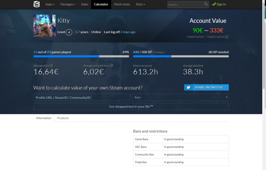This screenshot has width=266, height=170.
Task: Click the search magnifier icon
Action: tap(206, 4)
